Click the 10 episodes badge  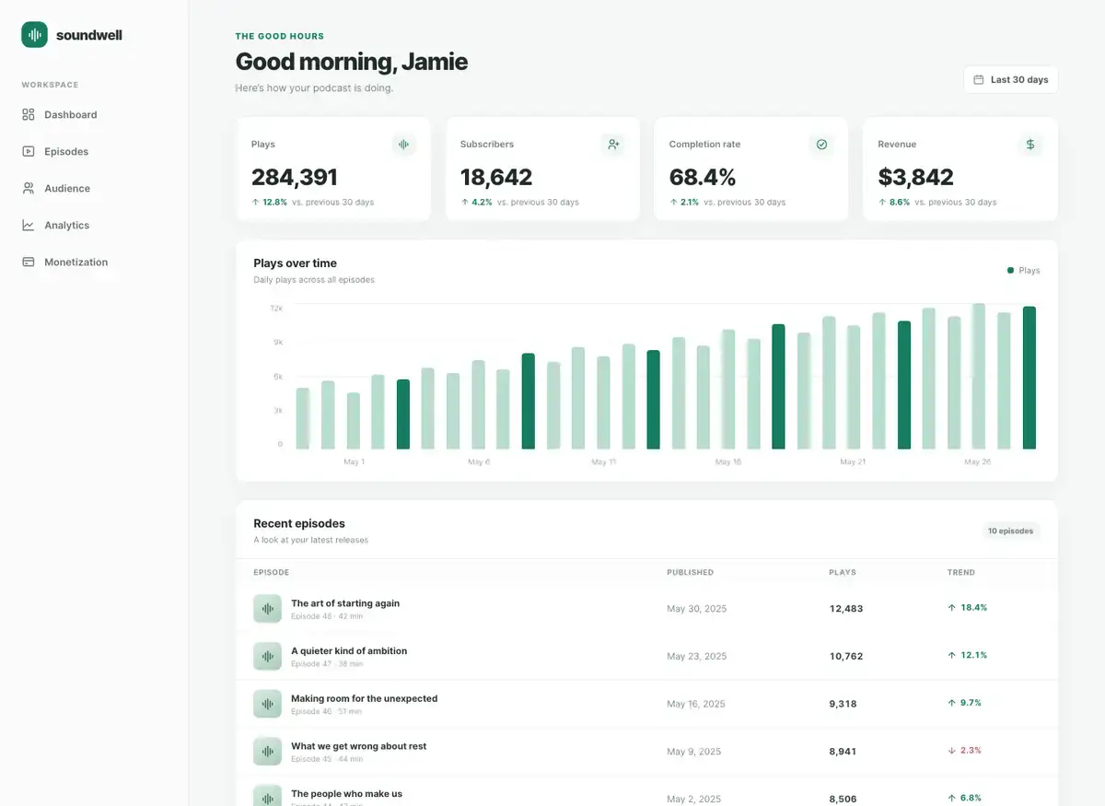(1010, 531)
